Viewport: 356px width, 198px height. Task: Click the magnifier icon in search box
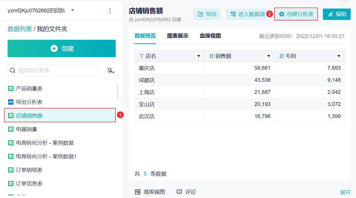tap(13, 70)
